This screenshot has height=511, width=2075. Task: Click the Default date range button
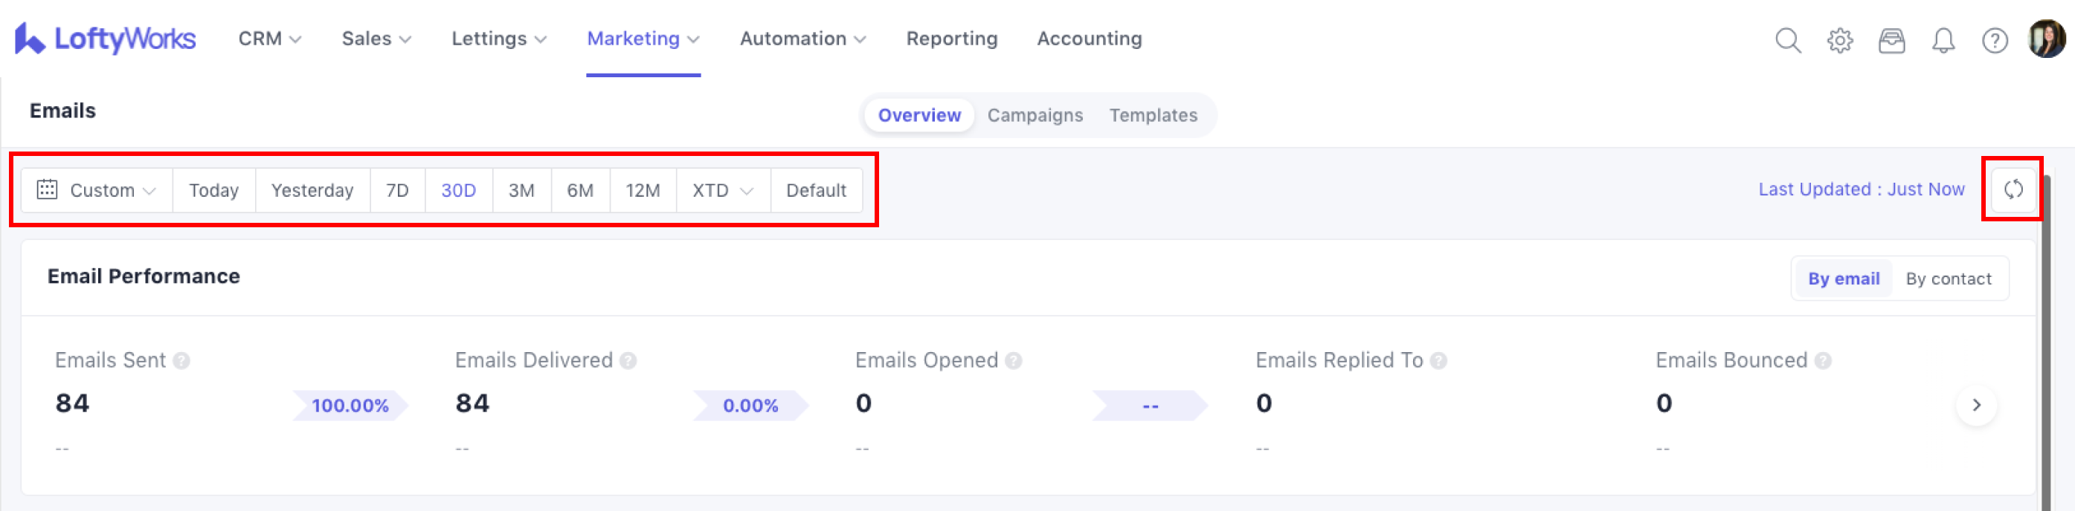point(815,191)
